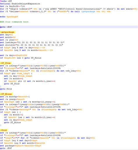This screenshot has height=150, width=138.
Task: Click the :ST_Plus label
Action: point(6,63)
